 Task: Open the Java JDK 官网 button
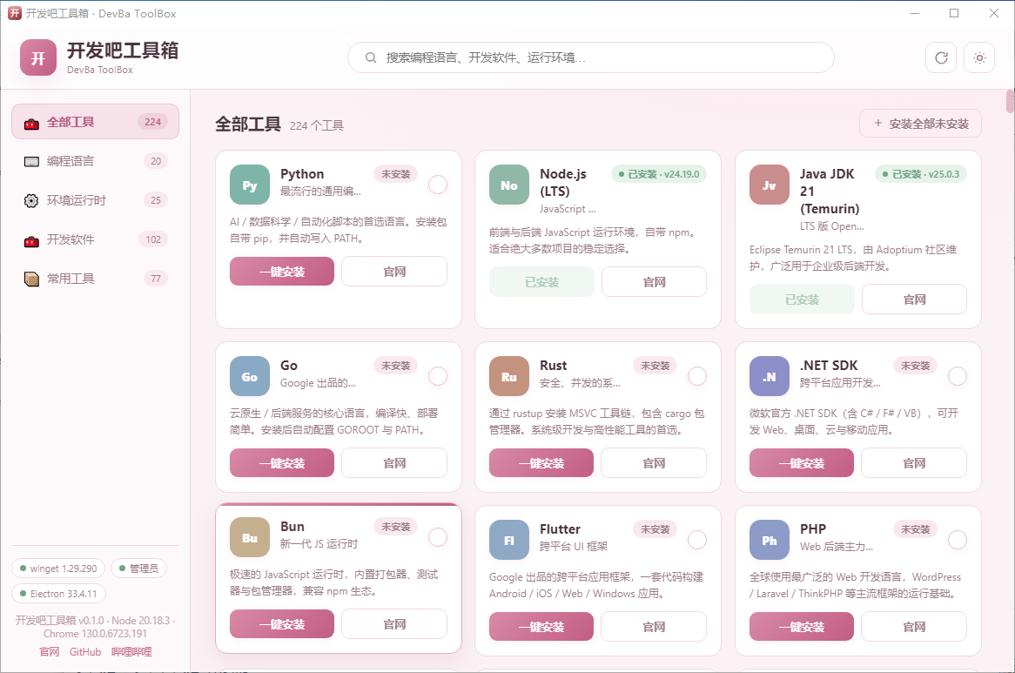click(x=914, y=299)
